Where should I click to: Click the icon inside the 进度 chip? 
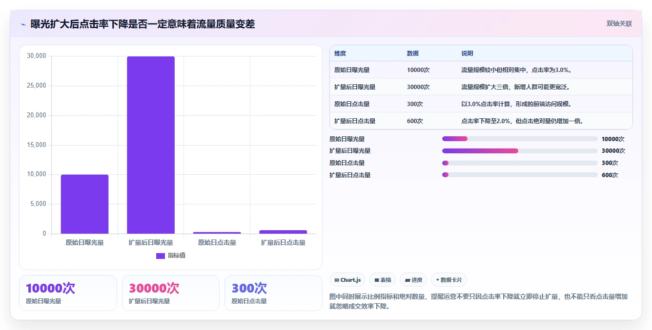pos(407,280)
